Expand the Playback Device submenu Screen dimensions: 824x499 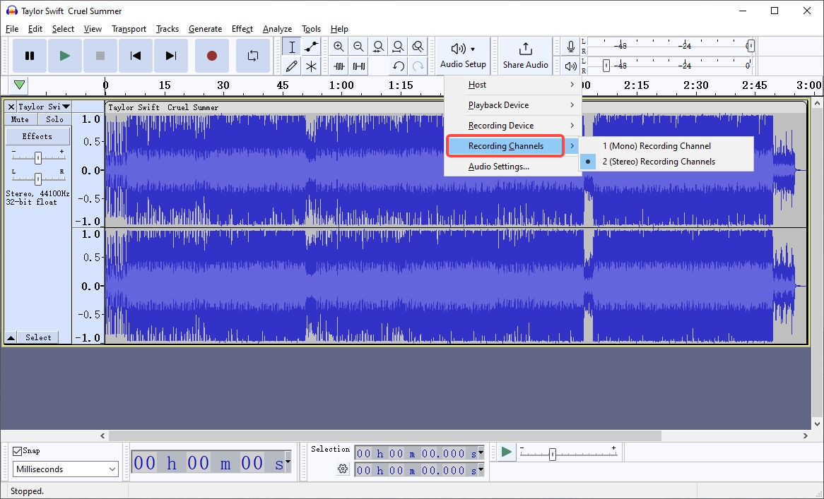click(x=513, y=105)
